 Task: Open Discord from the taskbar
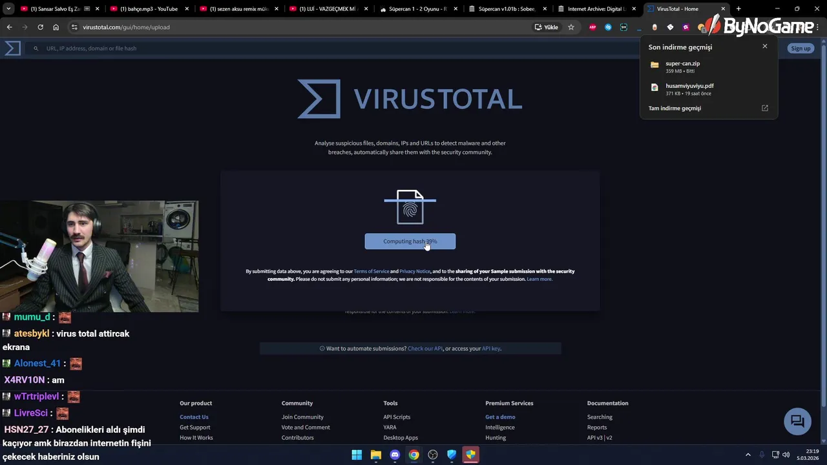395,455
